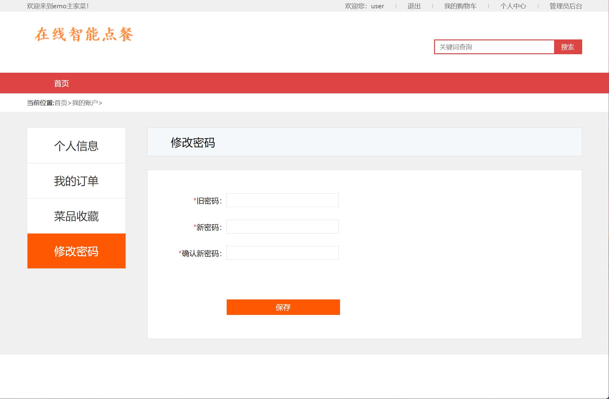Screen dimensions: 609x399
Task: Click the 关键词查询 search input box
Action: click(494, 47)
